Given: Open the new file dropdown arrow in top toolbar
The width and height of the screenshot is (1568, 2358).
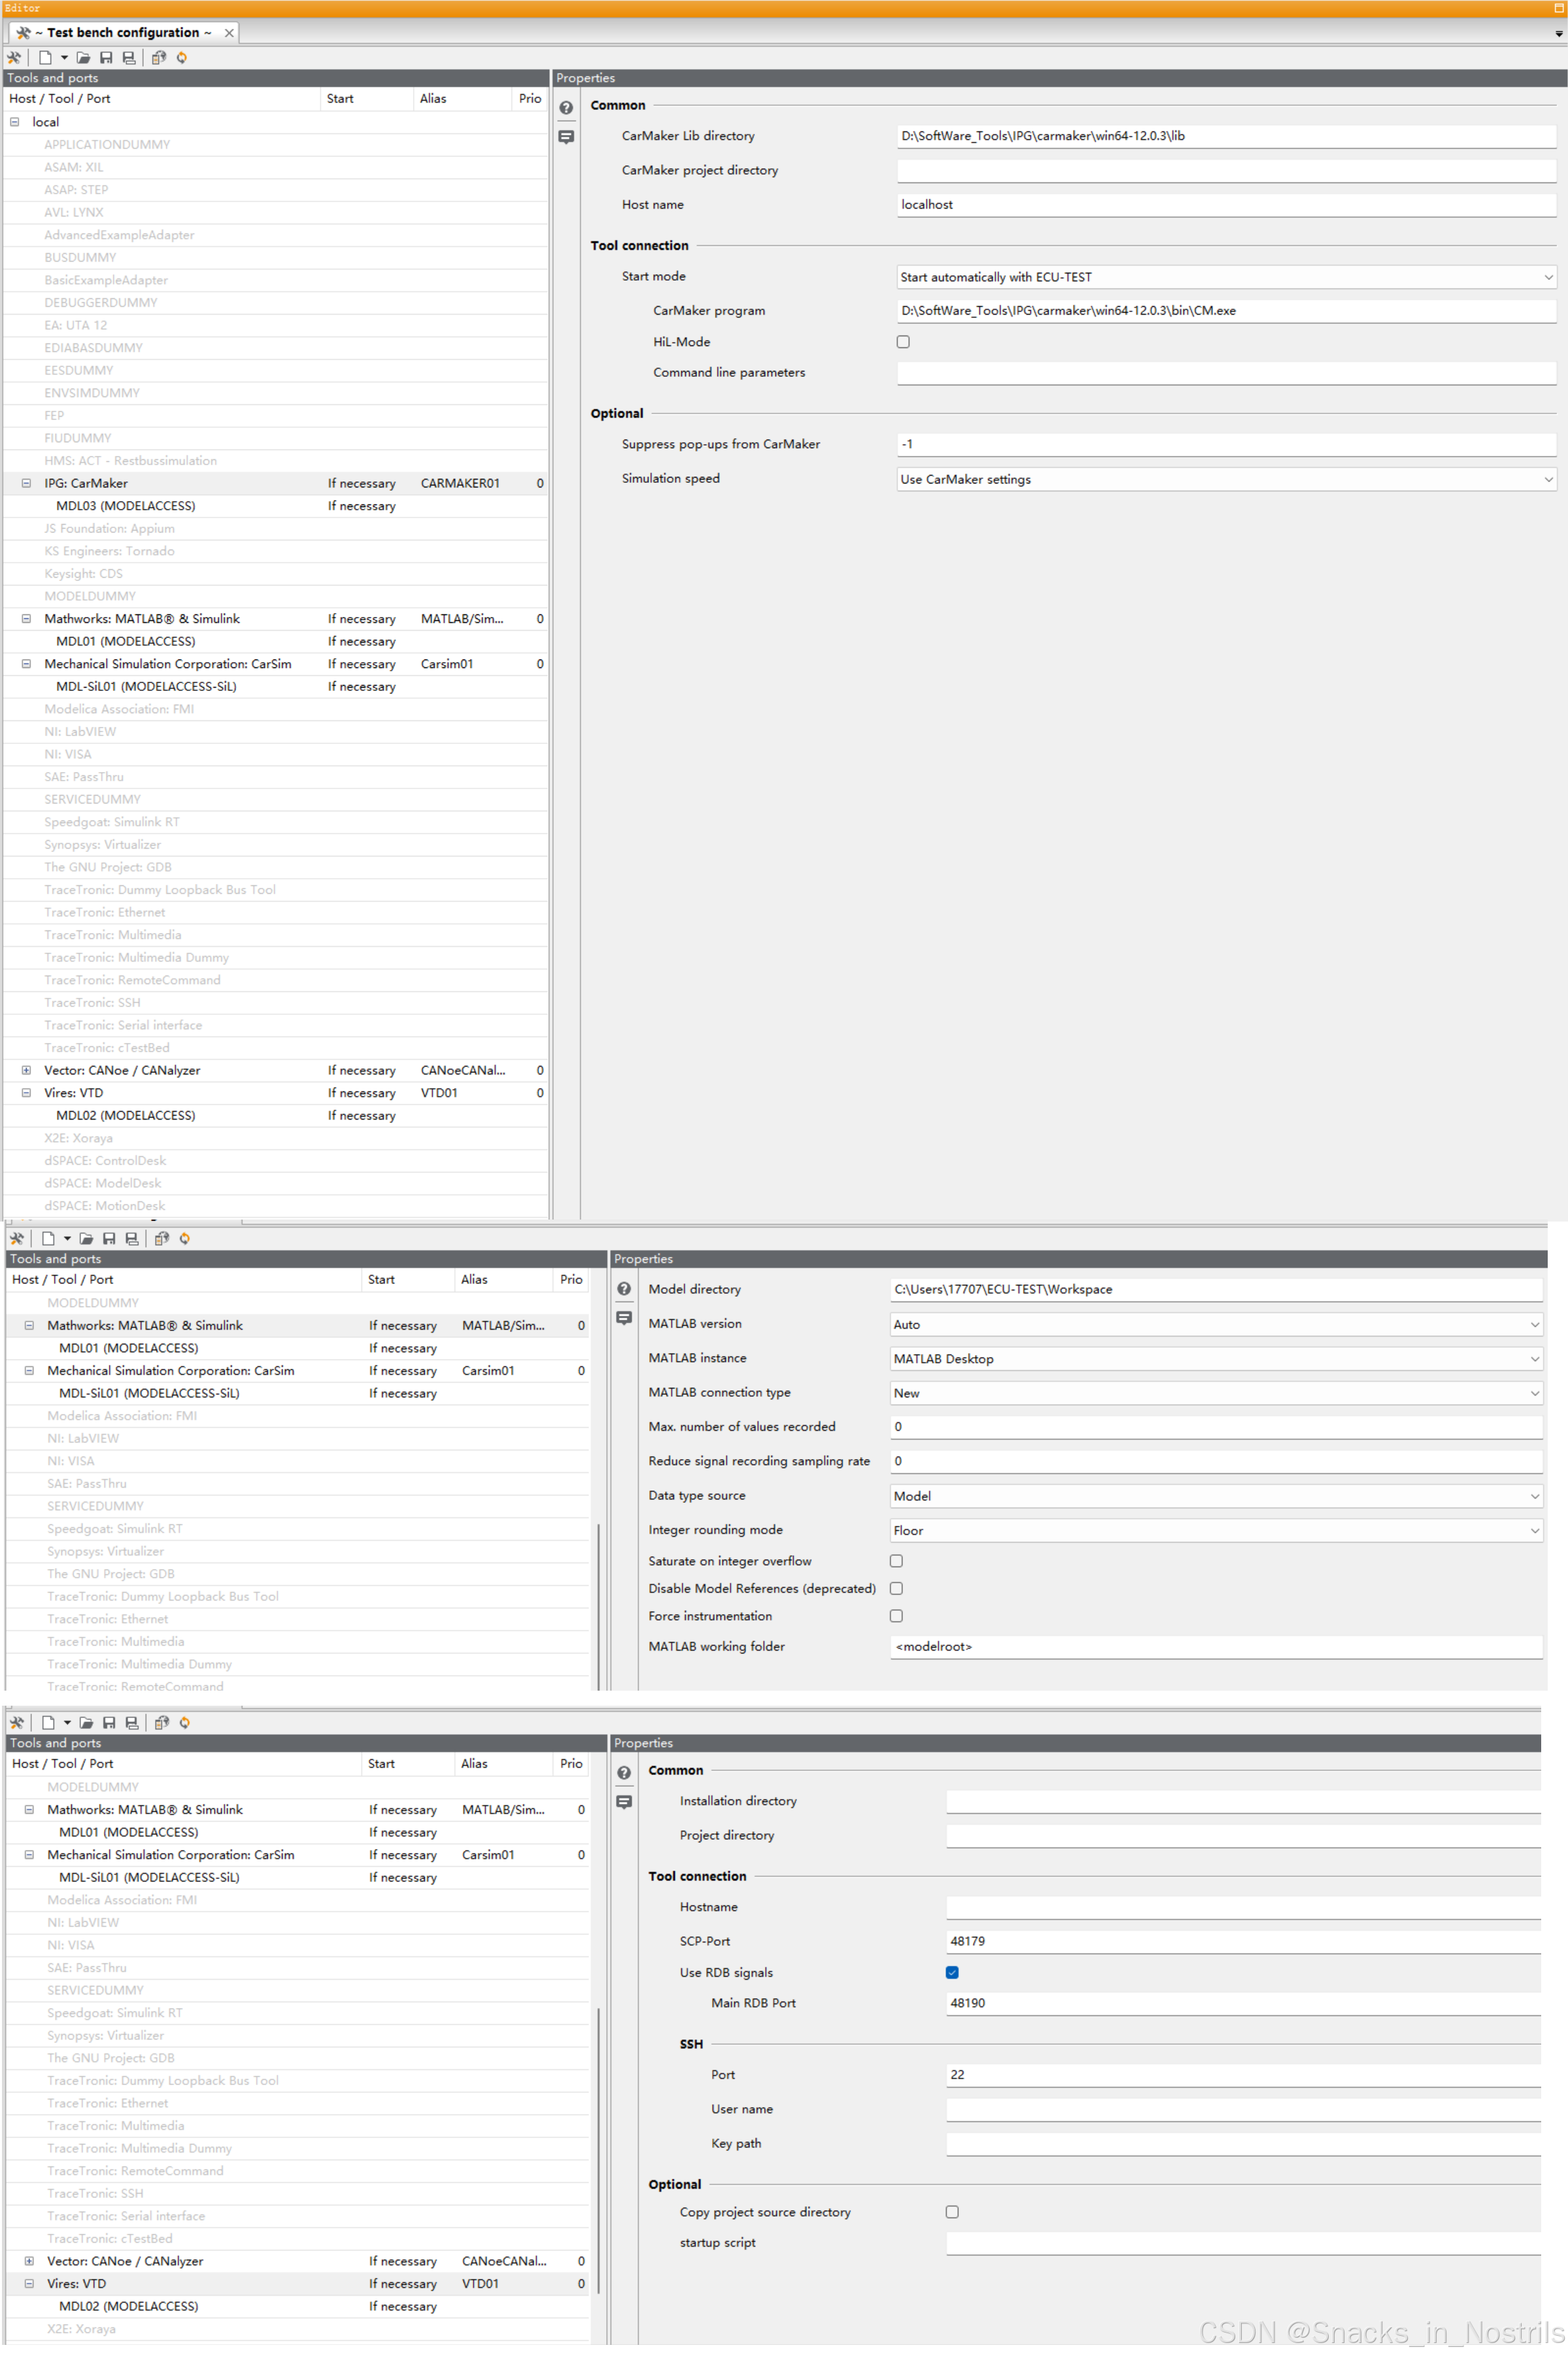Looking at the screenshot, I should (64, 58).
